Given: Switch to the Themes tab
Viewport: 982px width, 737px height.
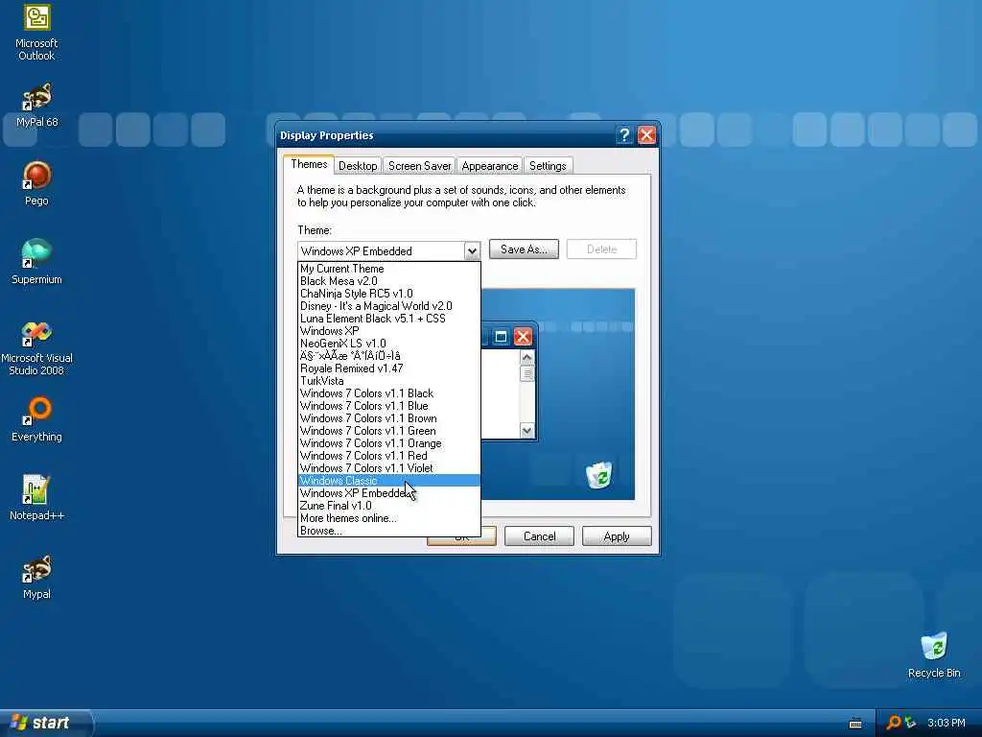Looking at the screenshot, I should pyautogui.click(x=309, y=164).
